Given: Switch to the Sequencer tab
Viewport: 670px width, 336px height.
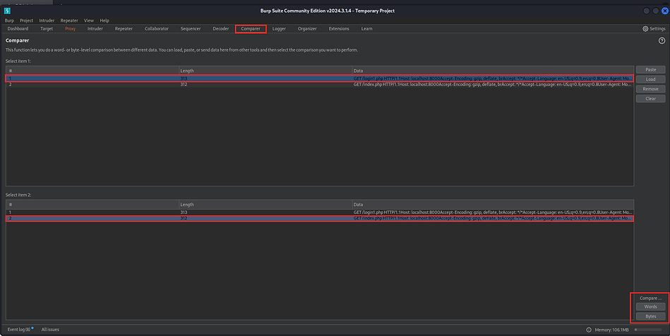Looking at the screenshot, I should click(191, 29).
